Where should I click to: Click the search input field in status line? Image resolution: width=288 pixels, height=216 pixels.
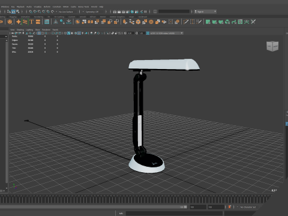coord(174,11)
